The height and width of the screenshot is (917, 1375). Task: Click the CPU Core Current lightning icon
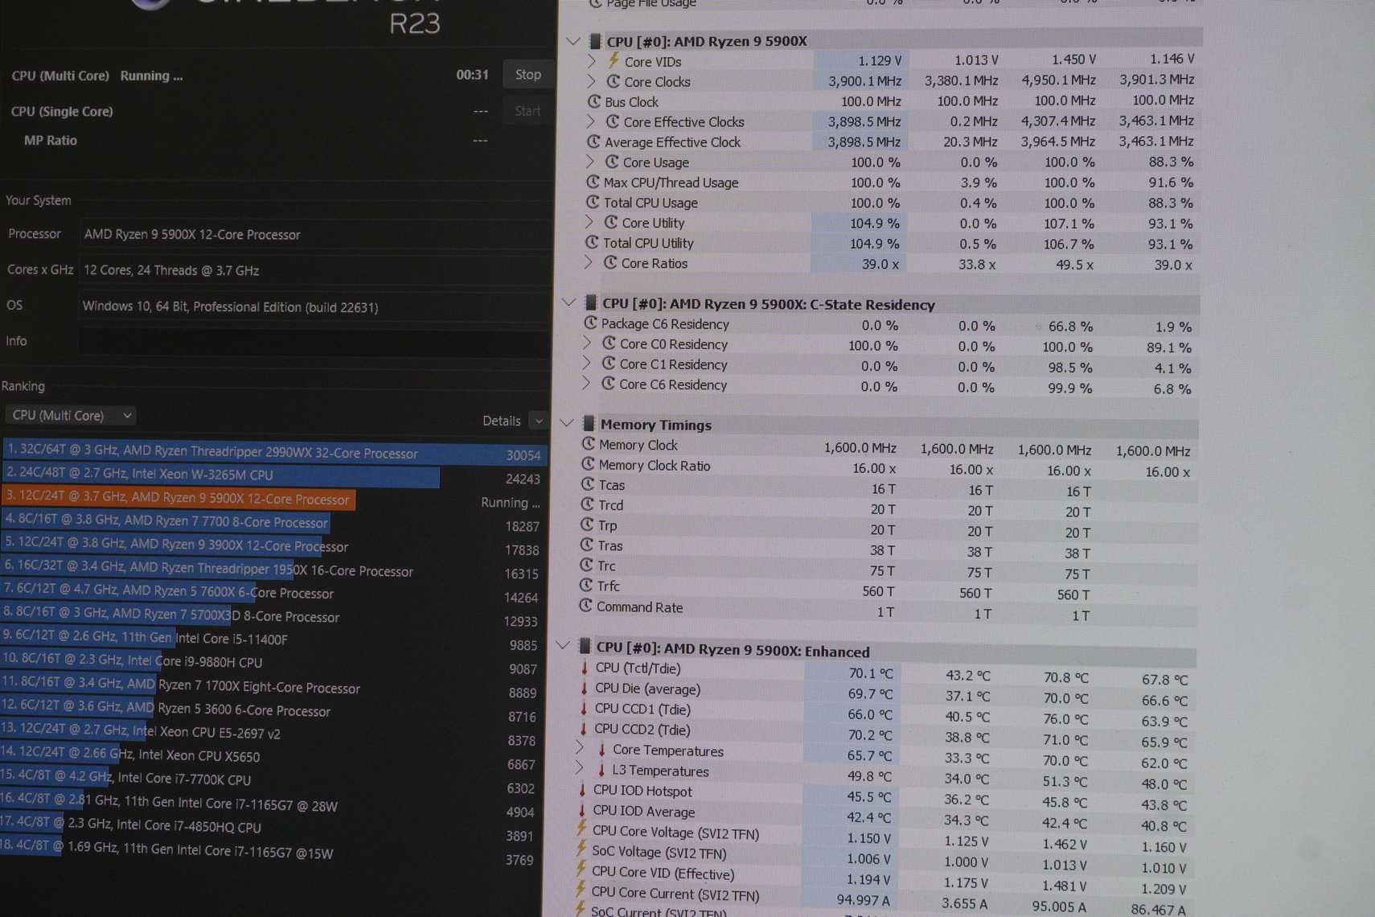[x=581, y=890]
